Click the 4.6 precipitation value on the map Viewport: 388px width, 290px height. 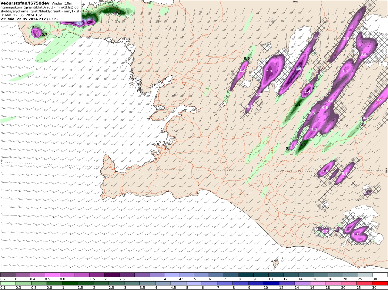point(298,69)
